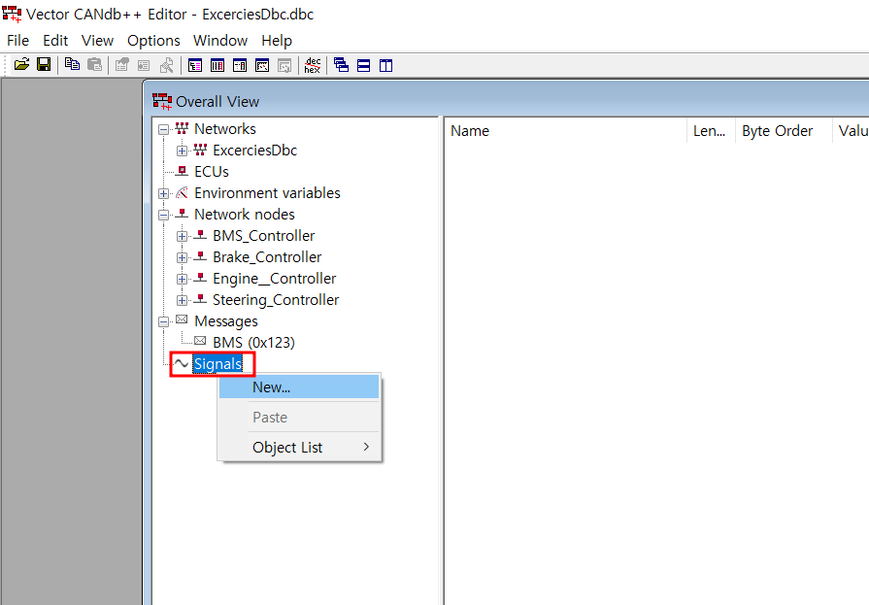The image size is (869, 605).
Task: Select BMS_Controller node
Action: [264, 236]
